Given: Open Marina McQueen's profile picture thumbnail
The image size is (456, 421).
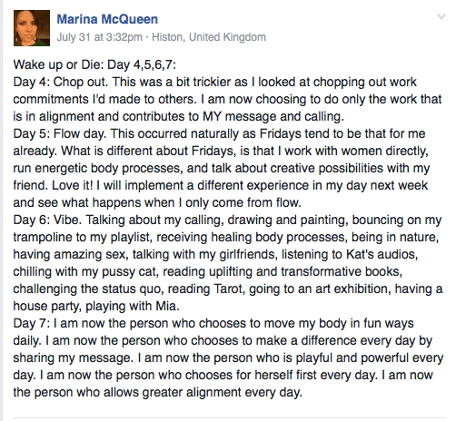Looking at the screenshot, I should [x=32, y=28].
